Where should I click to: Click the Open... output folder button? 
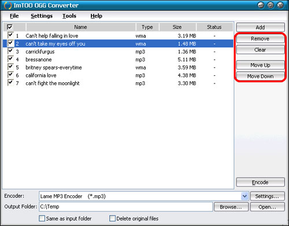click(x=267, y=207)
